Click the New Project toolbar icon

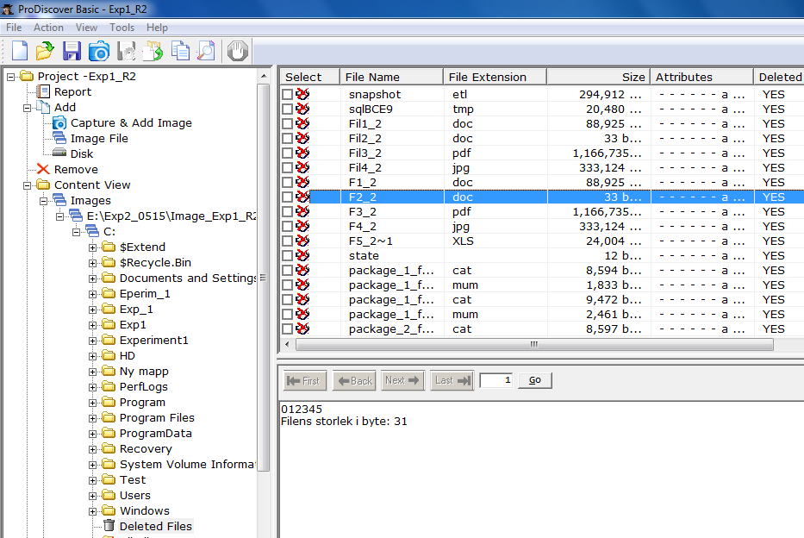coord(20,51)
